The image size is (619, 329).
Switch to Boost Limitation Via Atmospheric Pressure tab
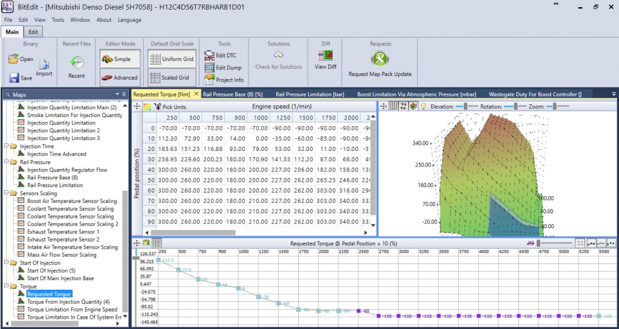(x=416, y=94)
